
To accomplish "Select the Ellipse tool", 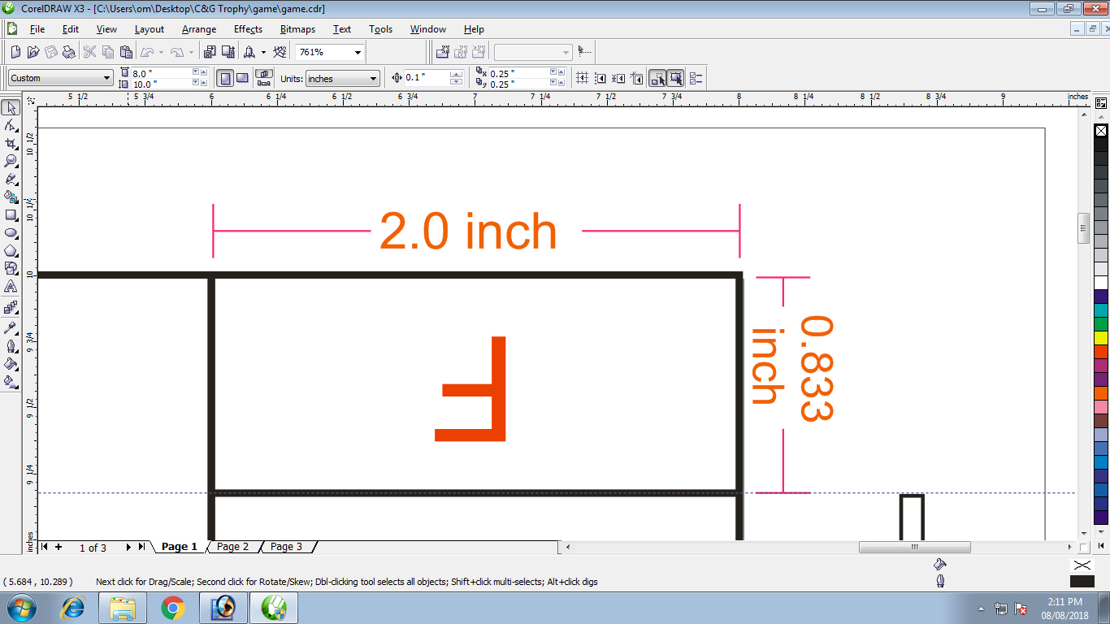I will 11,233.
